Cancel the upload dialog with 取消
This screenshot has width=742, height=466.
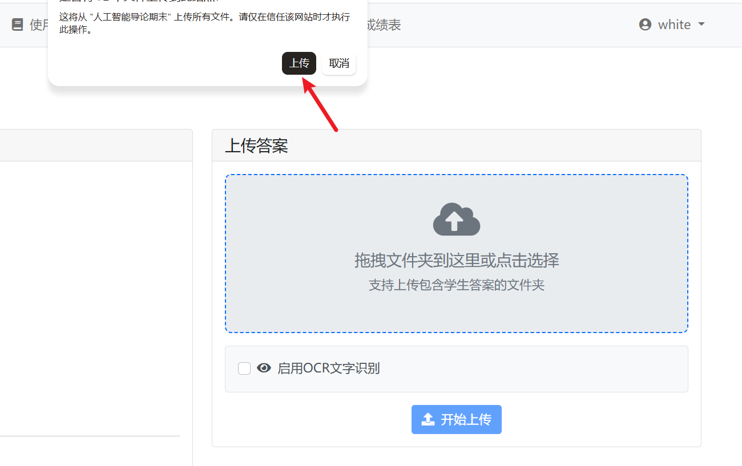point(339,63)
